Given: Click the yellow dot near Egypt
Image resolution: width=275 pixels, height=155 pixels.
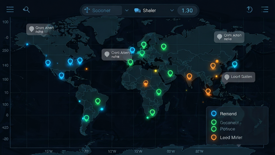Looking at the screenshot, I should (155, 71).
